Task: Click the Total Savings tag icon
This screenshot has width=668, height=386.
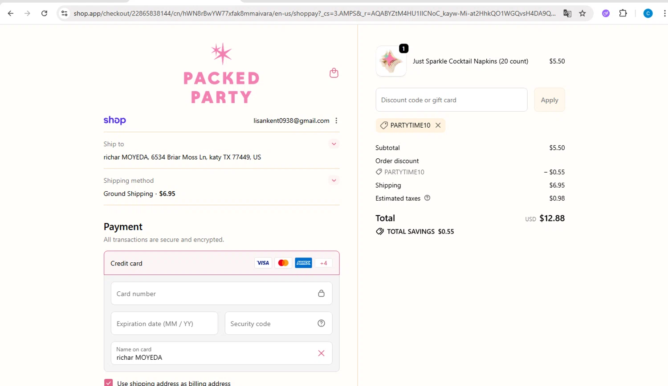Action: click(380, 231)
